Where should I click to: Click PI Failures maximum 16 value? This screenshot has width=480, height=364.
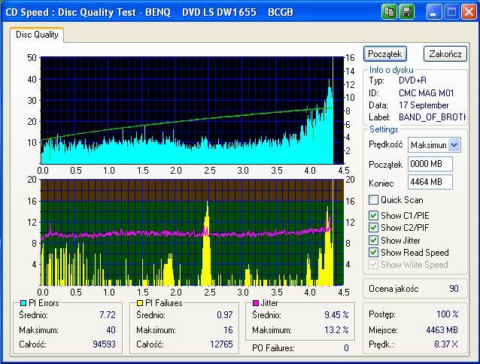pyautogui.click(x=228, y=329)
